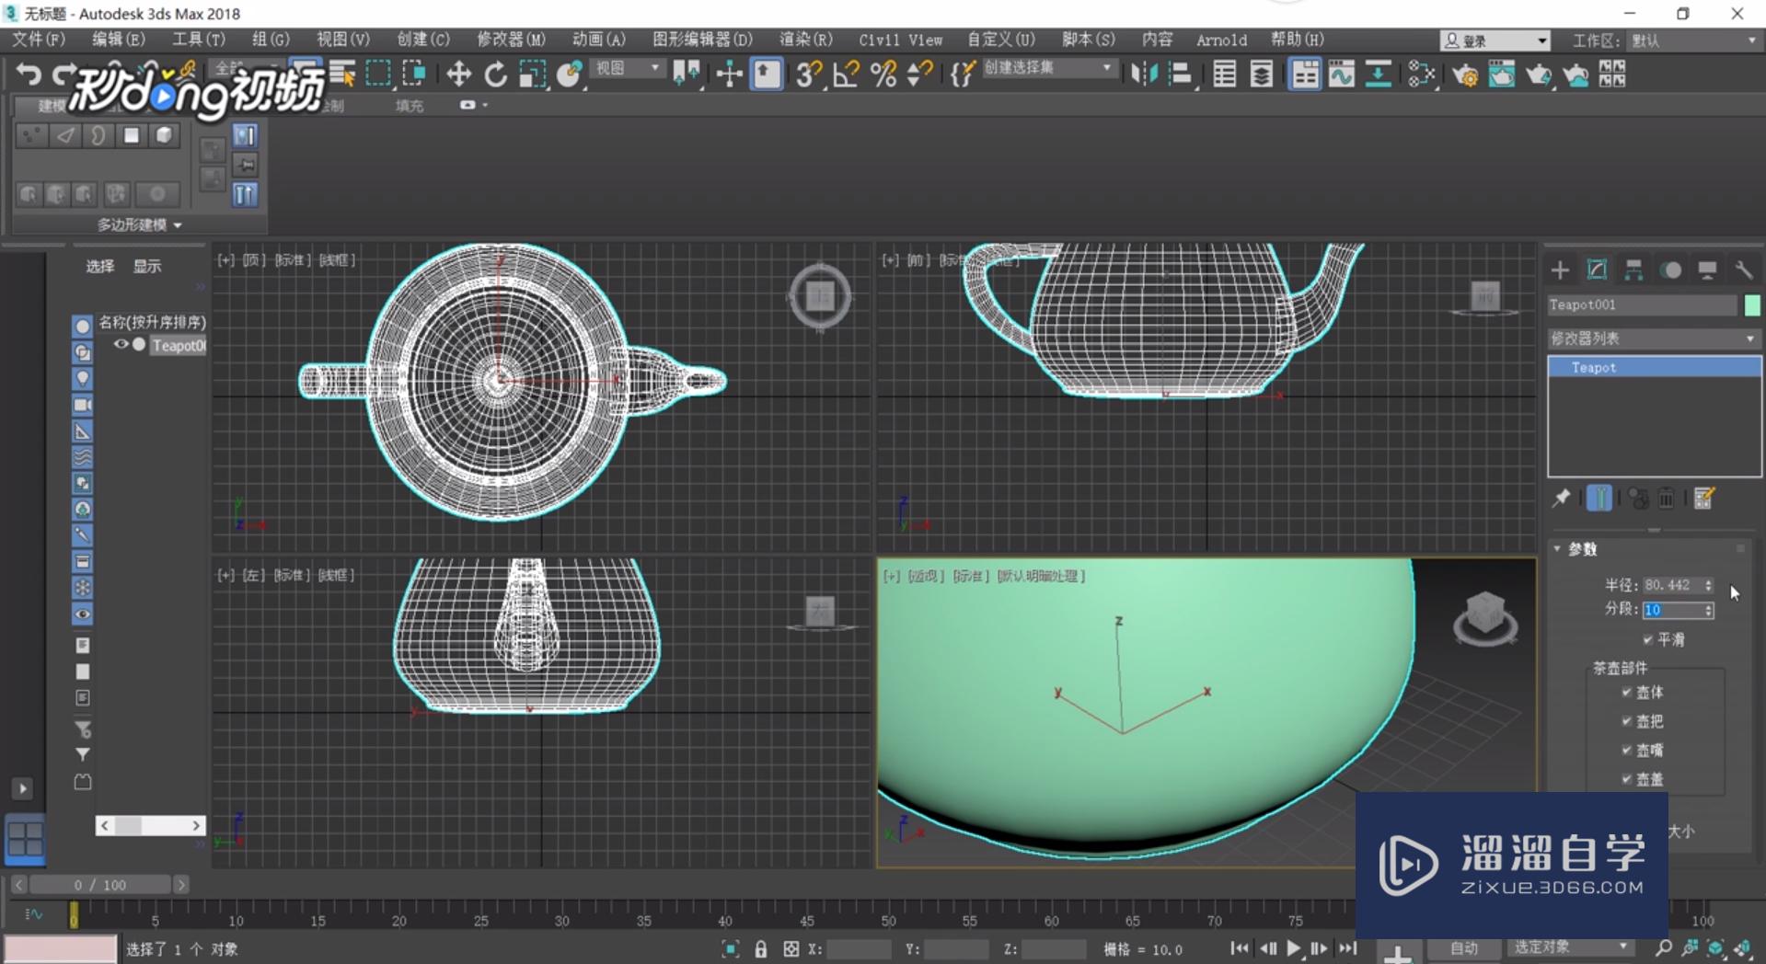
Task: Click the Select and Place tool
Action: coord(569,74)
